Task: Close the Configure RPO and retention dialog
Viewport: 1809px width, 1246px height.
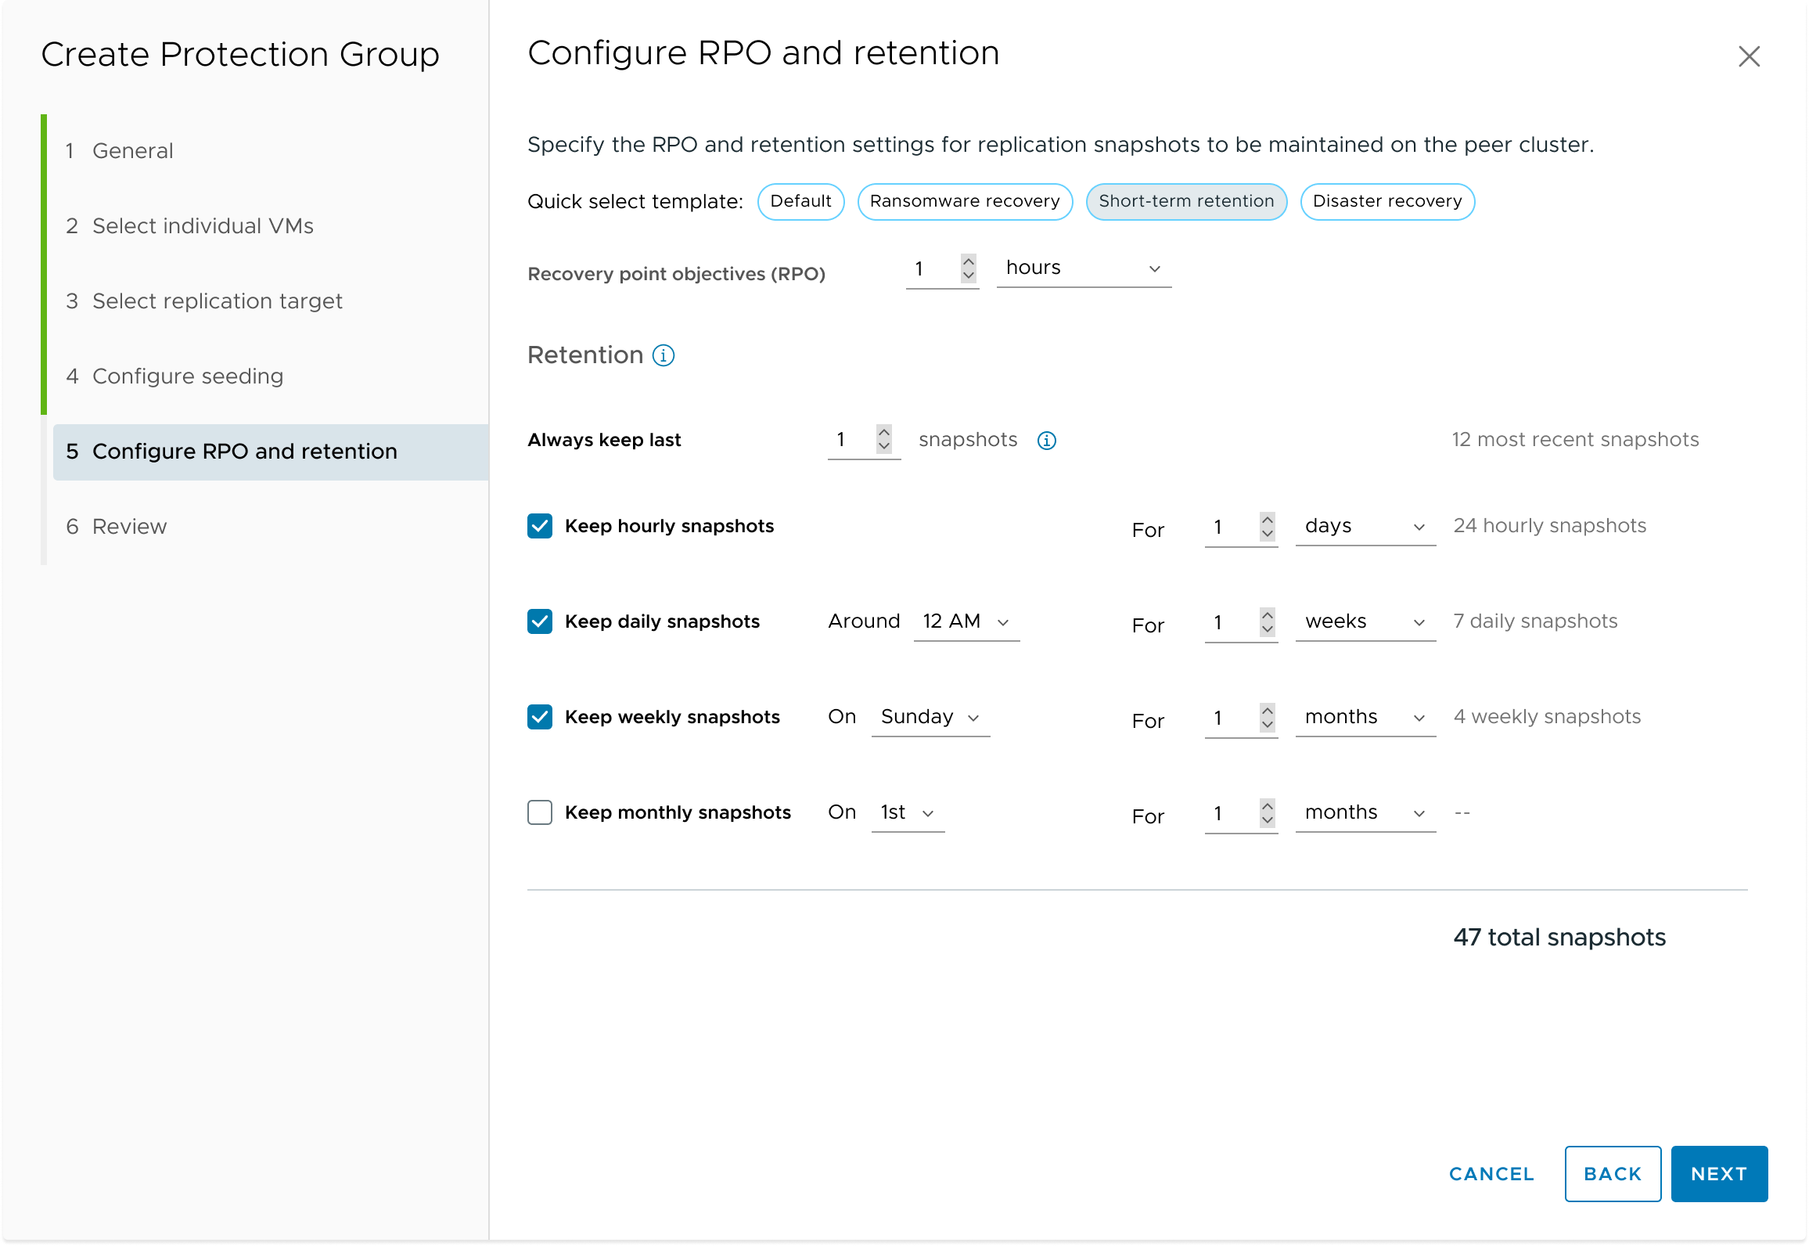Action: (x=1749, y=56)
